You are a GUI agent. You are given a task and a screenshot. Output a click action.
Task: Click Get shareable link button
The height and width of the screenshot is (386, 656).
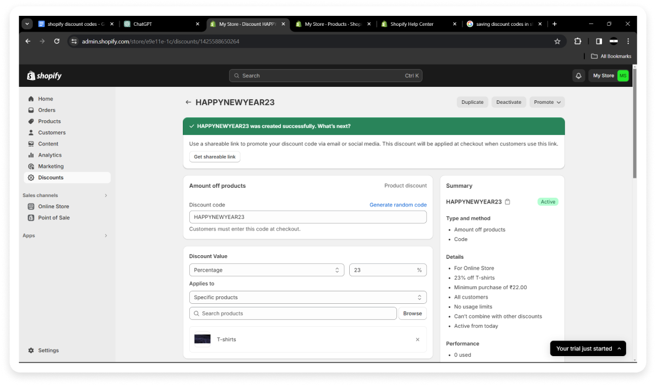coord(215,157)
